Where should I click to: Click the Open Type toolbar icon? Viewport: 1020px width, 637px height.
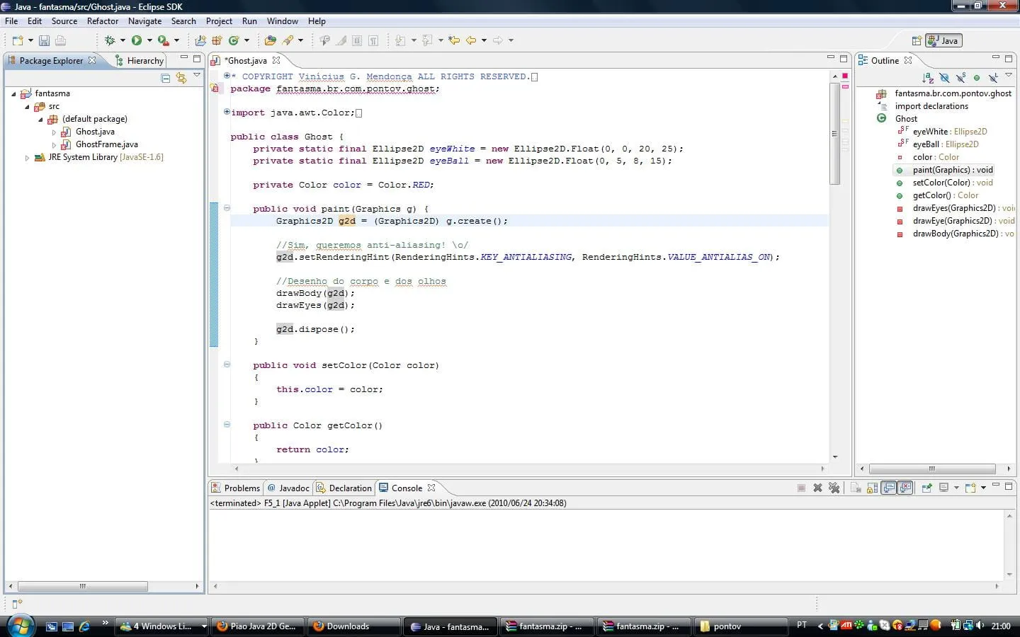[270, 40]
